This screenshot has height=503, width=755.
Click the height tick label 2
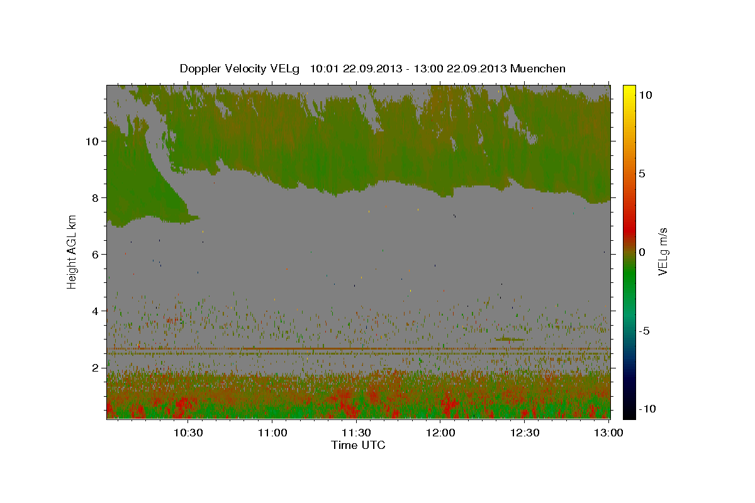pos(96,368)
